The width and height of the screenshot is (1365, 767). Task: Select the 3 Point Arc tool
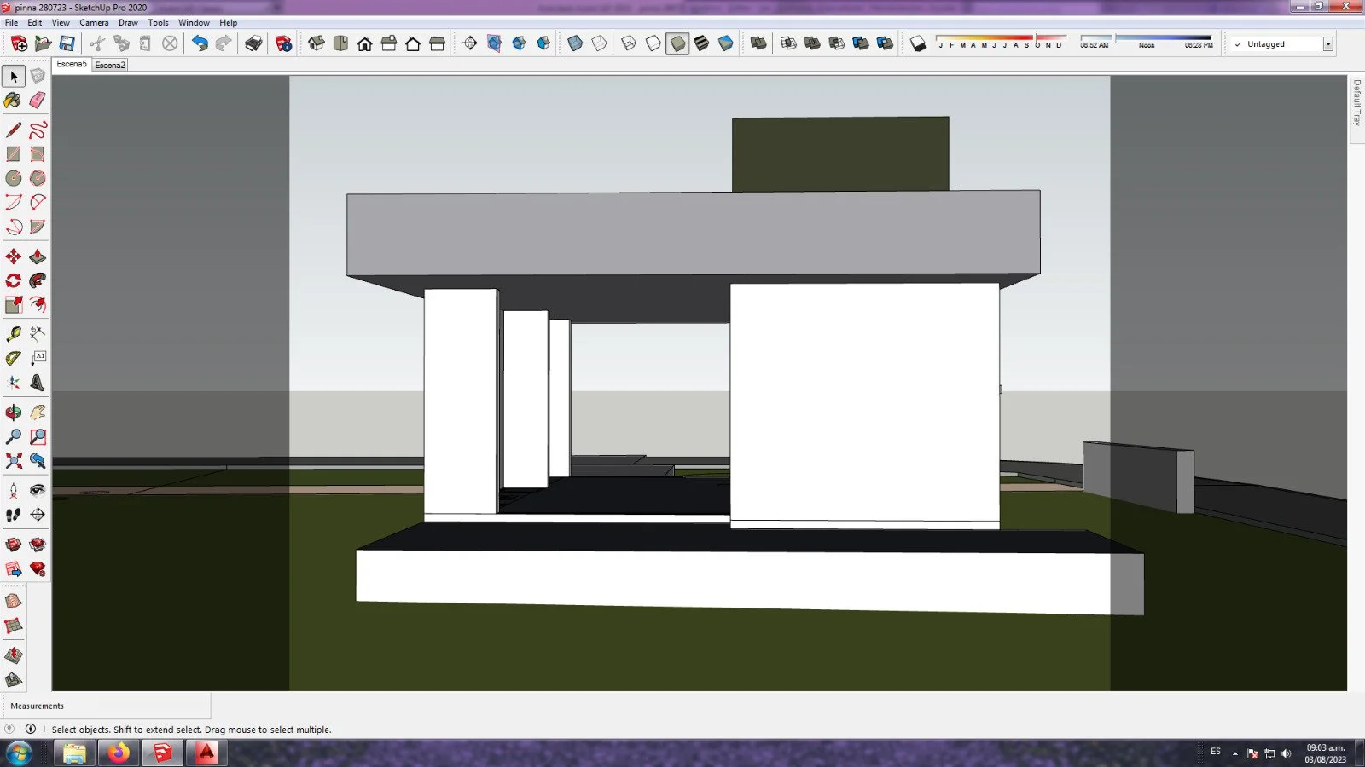click(14, 227)
